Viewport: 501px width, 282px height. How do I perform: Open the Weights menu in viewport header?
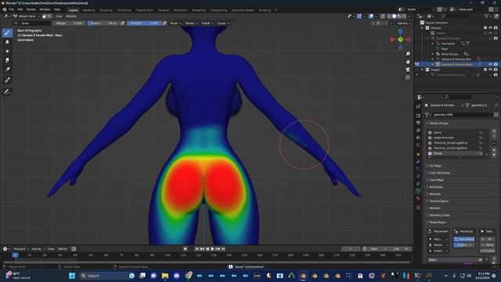(x=71, y=16)
